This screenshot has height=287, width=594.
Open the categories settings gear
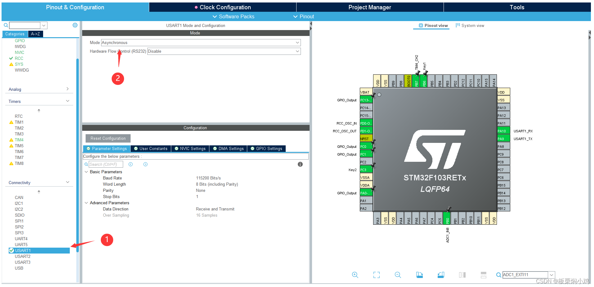tap(75, 25)
